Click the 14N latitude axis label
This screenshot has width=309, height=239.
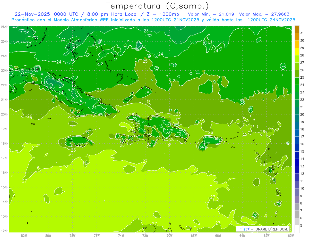coord(4,202)
